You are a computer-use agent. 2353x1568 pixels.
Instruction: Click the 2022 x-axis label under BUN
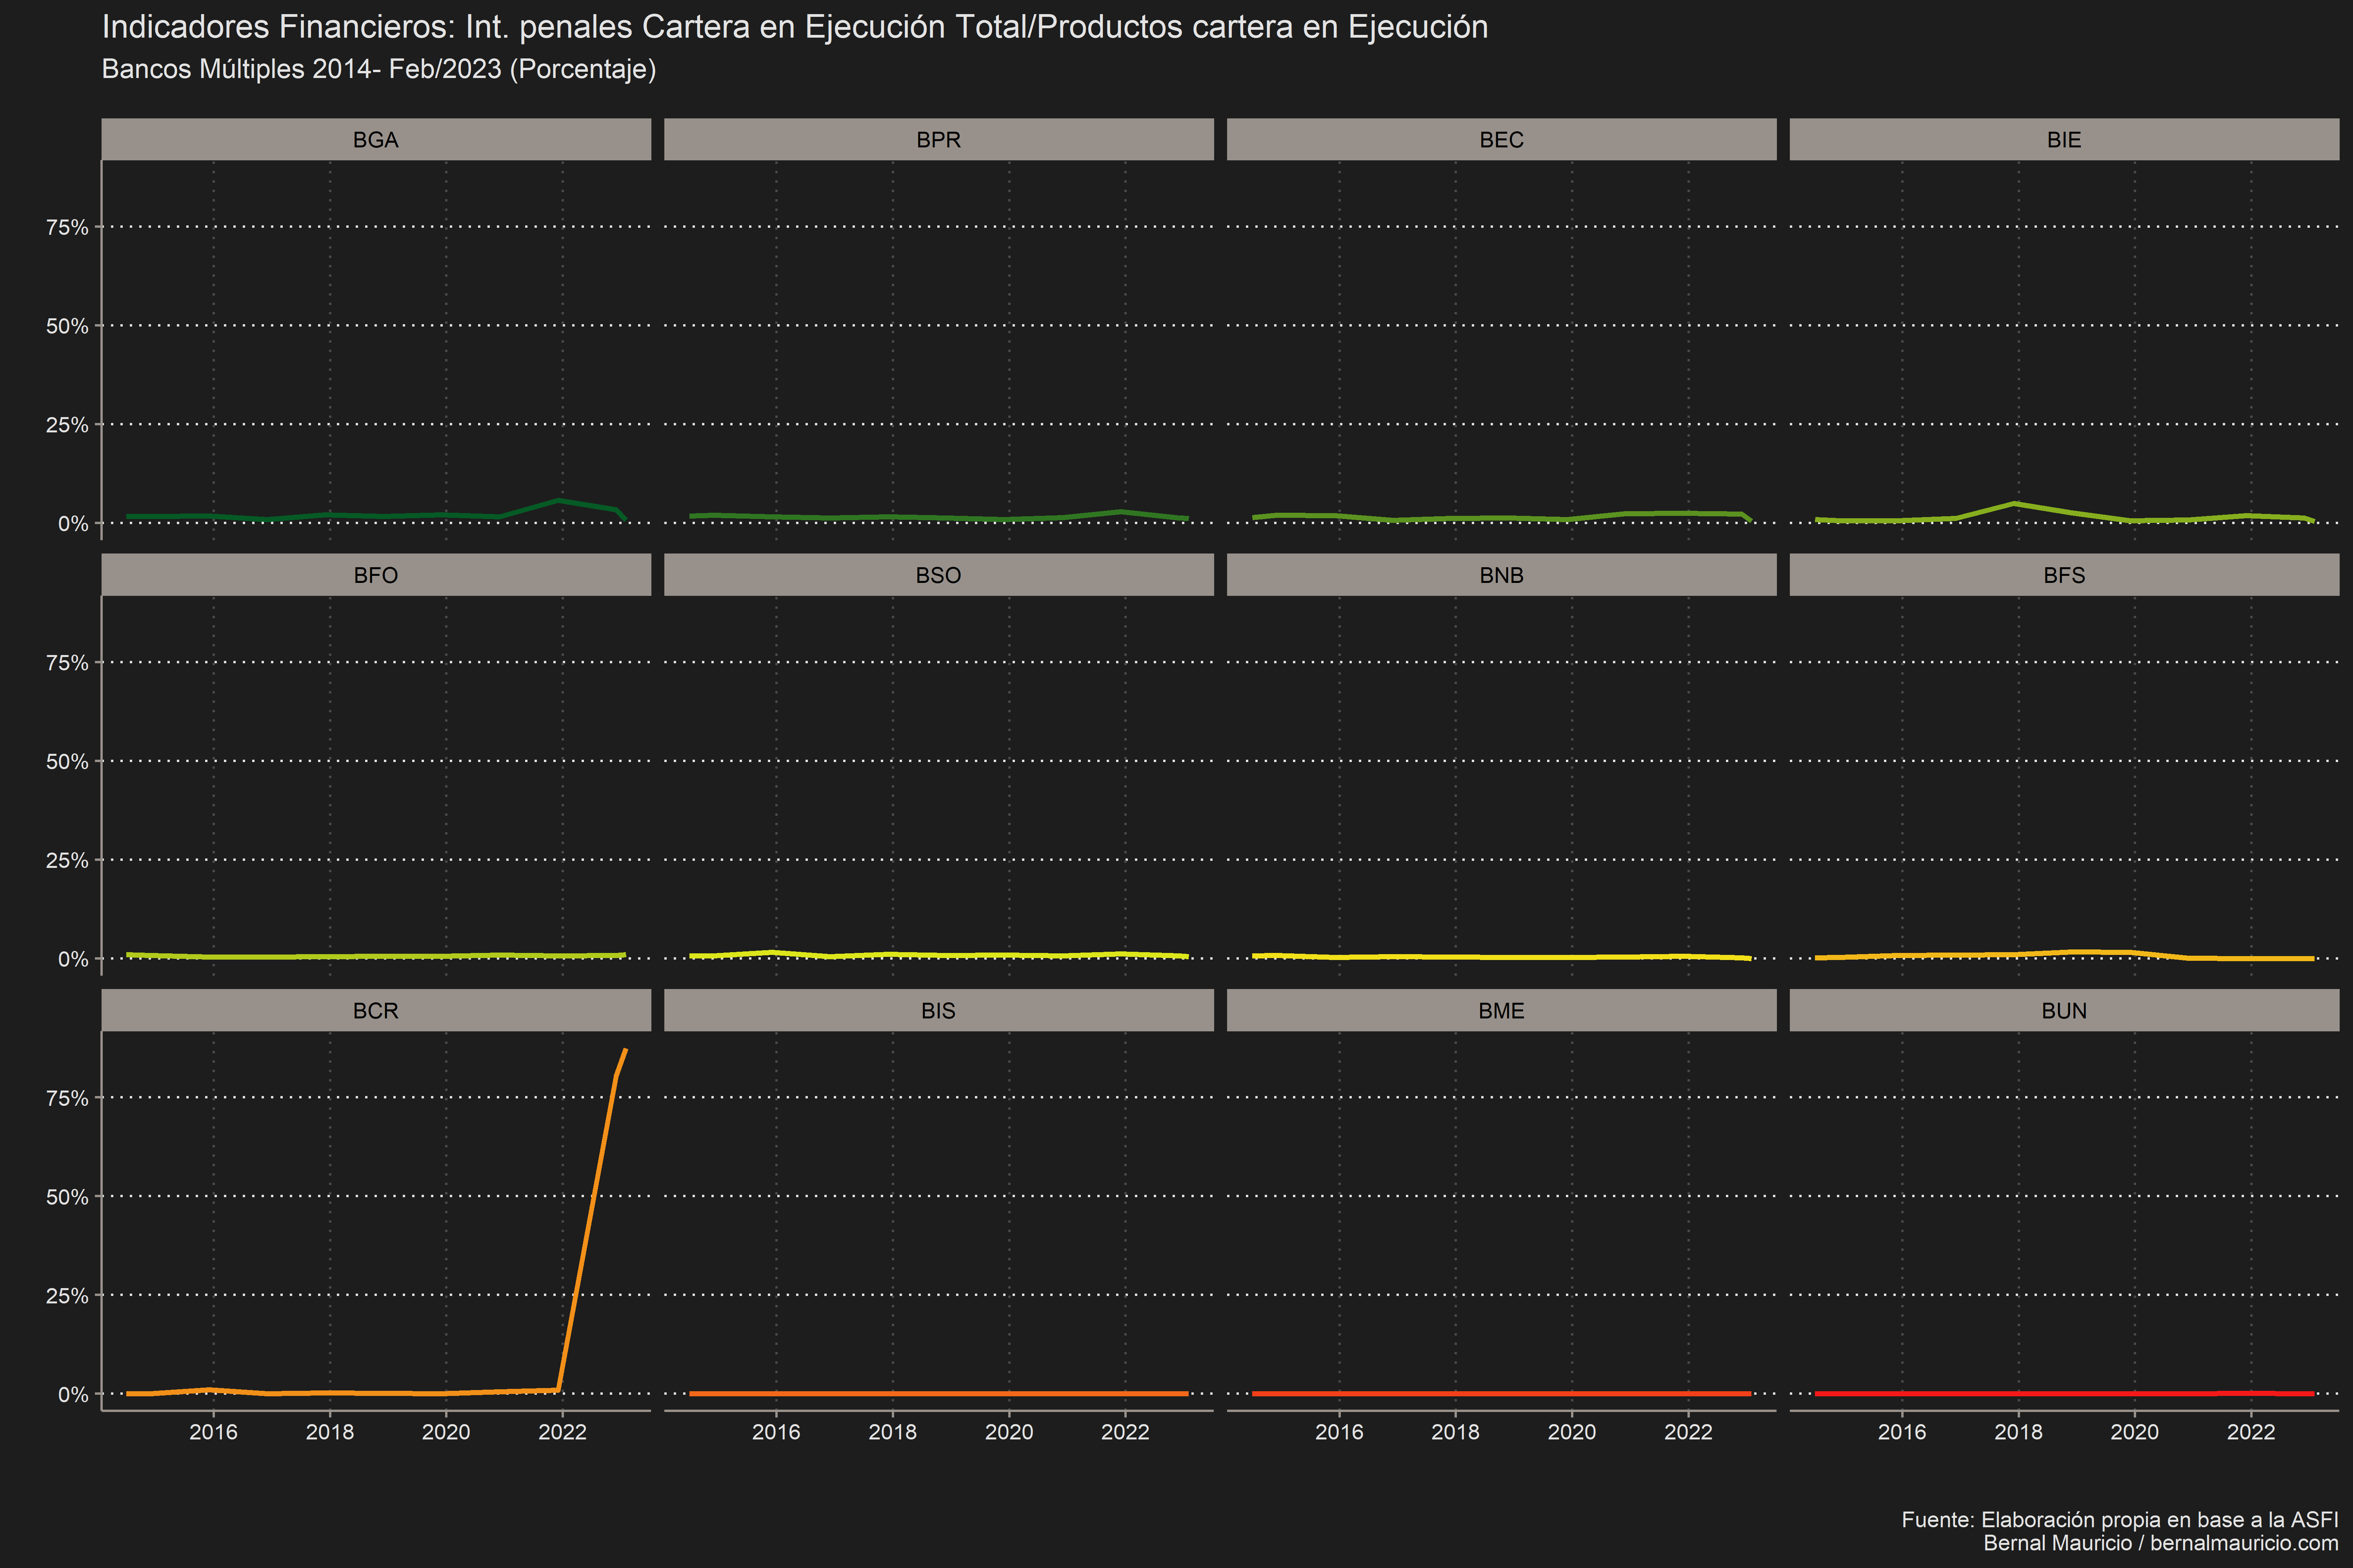[x=2251, y=1432]
